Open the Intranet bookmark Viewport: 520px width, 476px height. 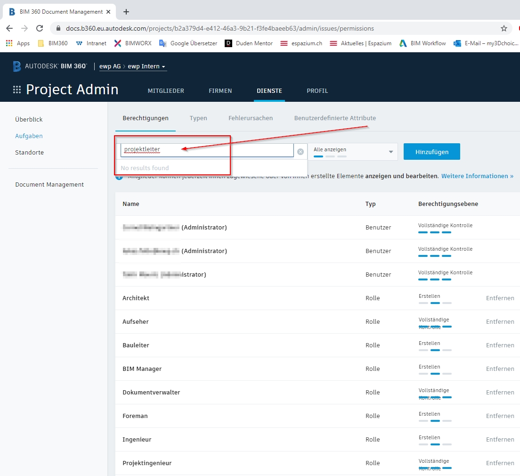pyautogui.click(x=91, y=43)
